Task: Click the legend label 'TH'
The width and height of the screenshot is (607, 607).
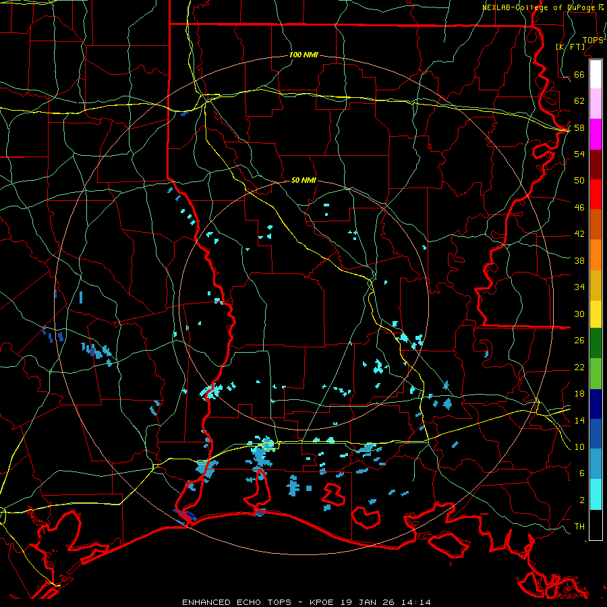Action: [x=579, y=527]
